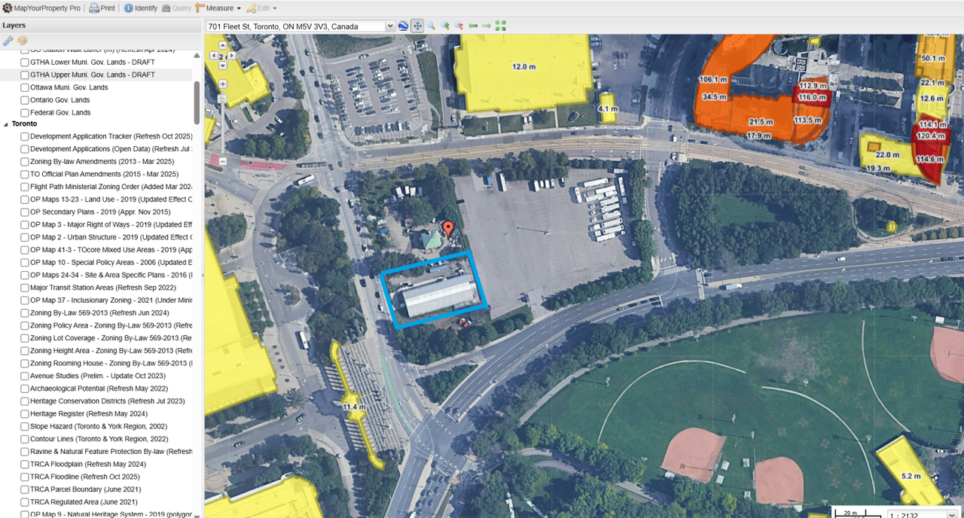Select the Pan map tool
This screenshot has height=518, width=964.
click(x=417, y=26)
